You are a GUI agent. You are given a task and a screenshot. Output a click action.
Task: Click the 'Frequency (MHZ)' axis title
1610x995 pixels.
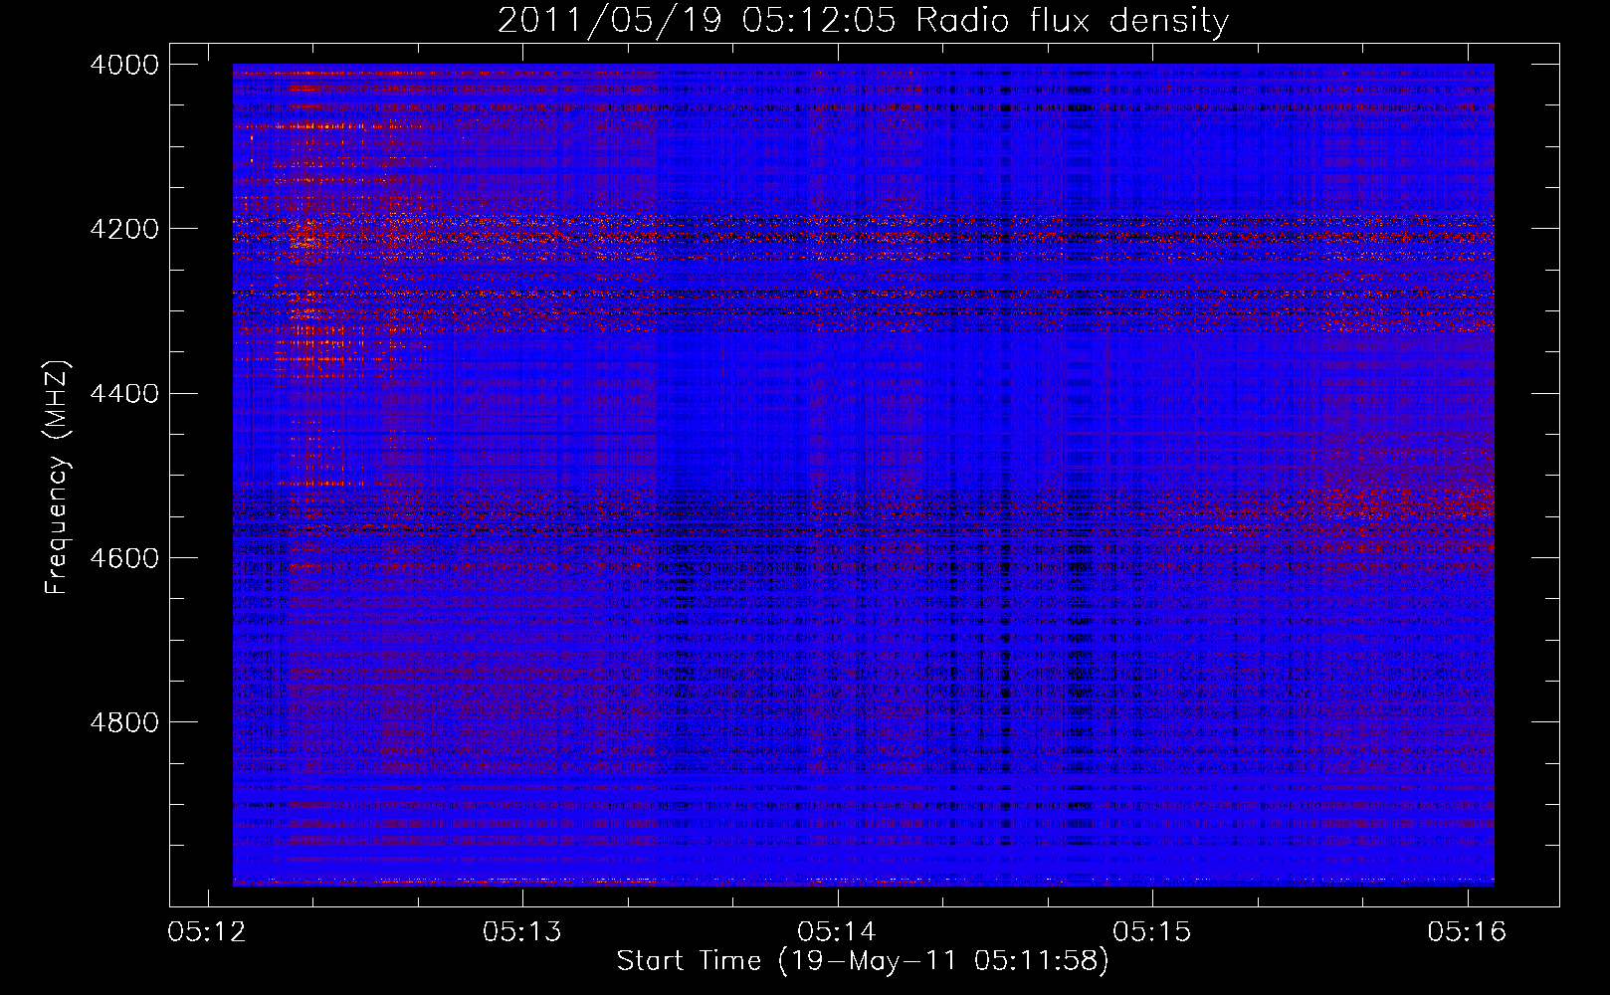point(58,477)
